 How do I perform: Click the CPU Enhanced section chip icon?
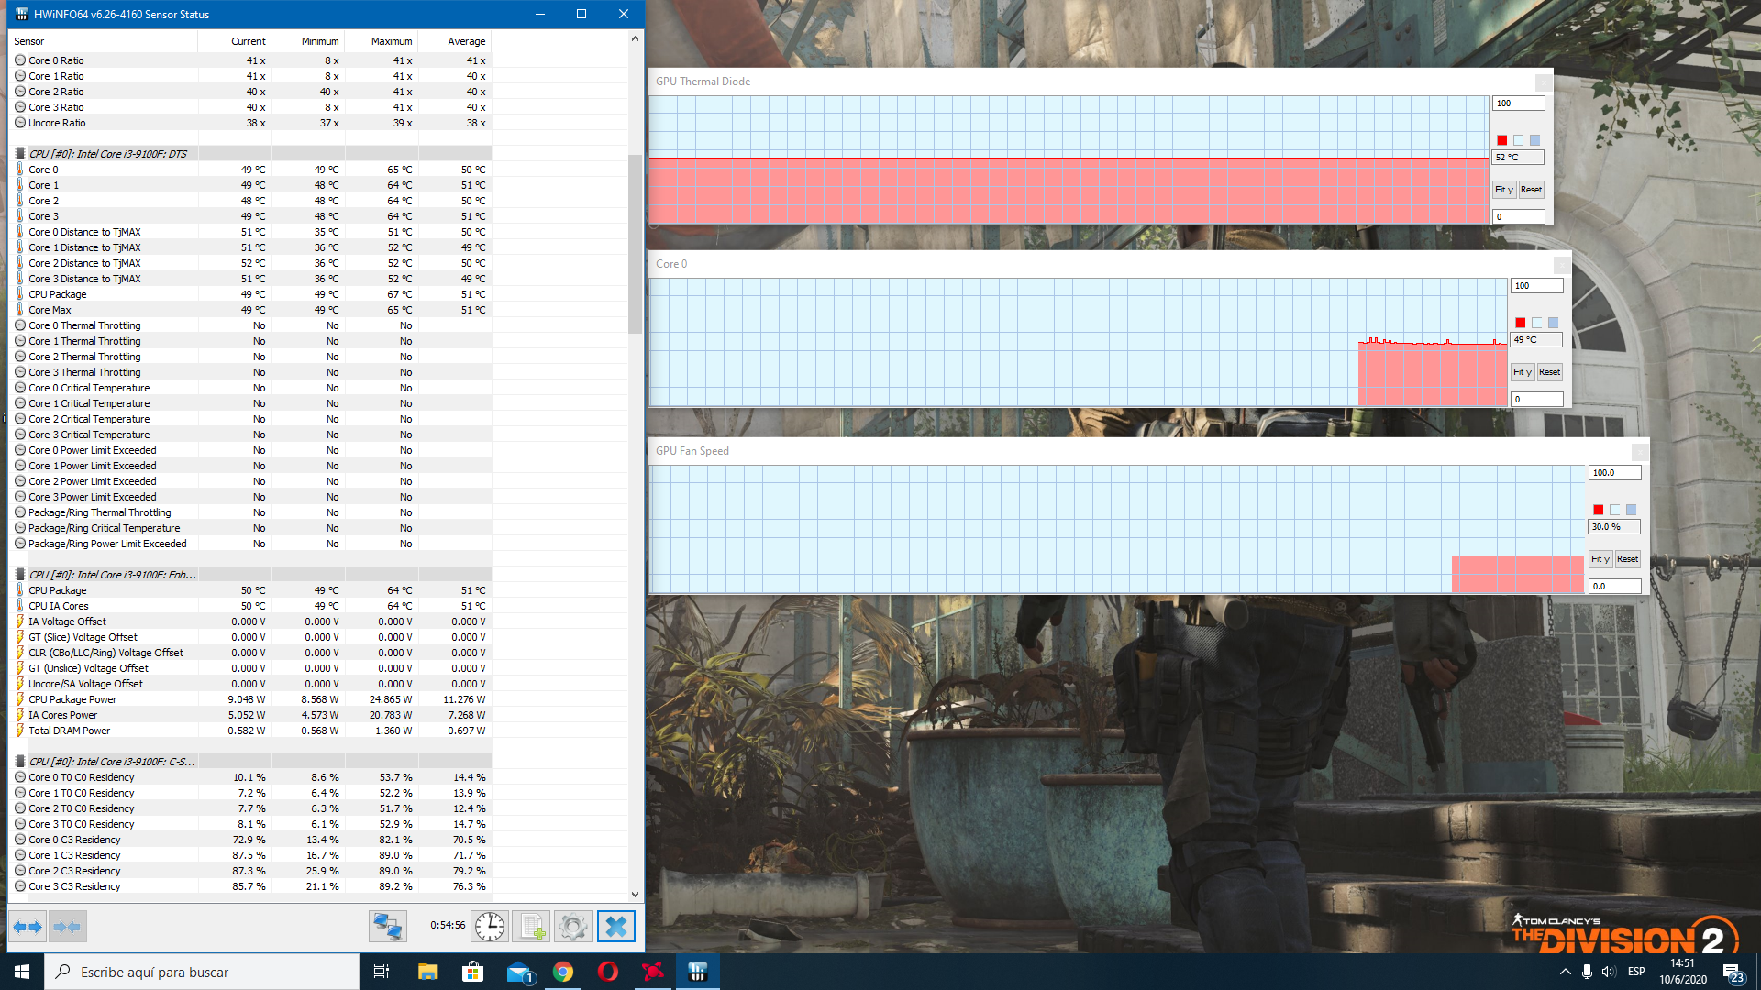pyautogui.click(x=20, y=575)
